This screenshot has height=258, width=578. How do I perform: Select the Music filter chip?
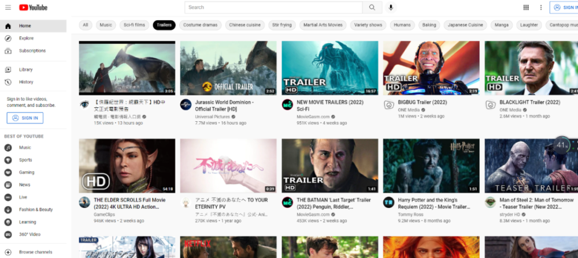tap(106, 25)
